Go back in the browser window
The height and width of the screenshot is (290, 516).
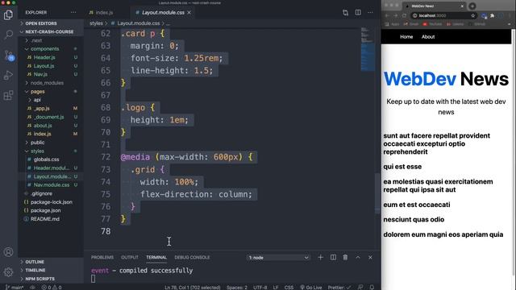coord(387,15)
